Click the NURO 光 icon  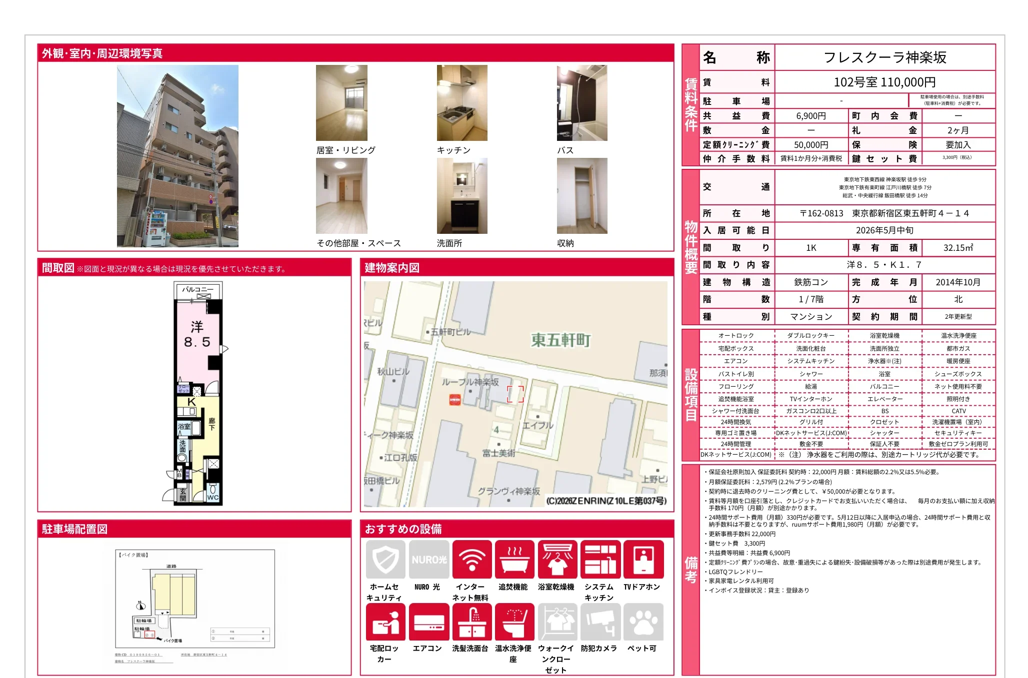coord(428,559)
